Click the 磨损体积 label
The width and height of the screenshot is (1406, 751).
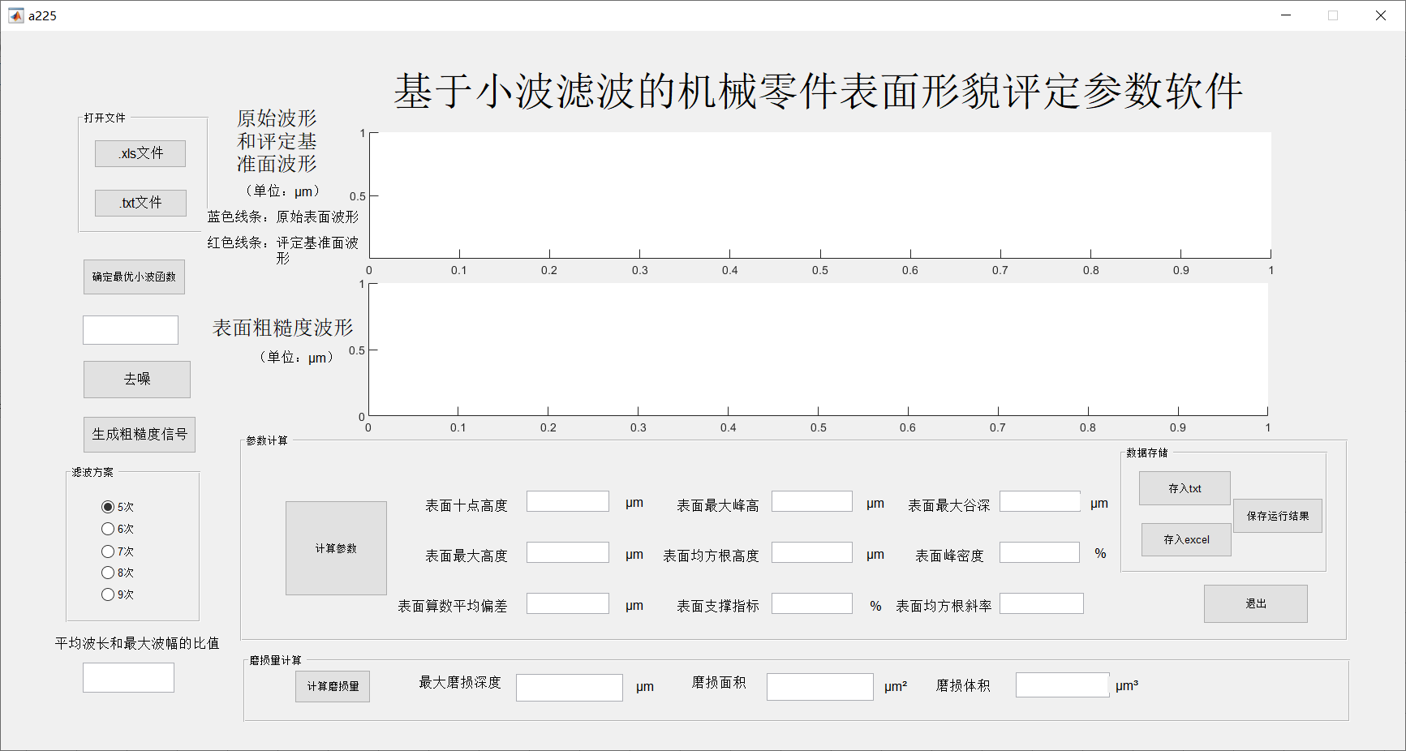[x=963, y=686]
